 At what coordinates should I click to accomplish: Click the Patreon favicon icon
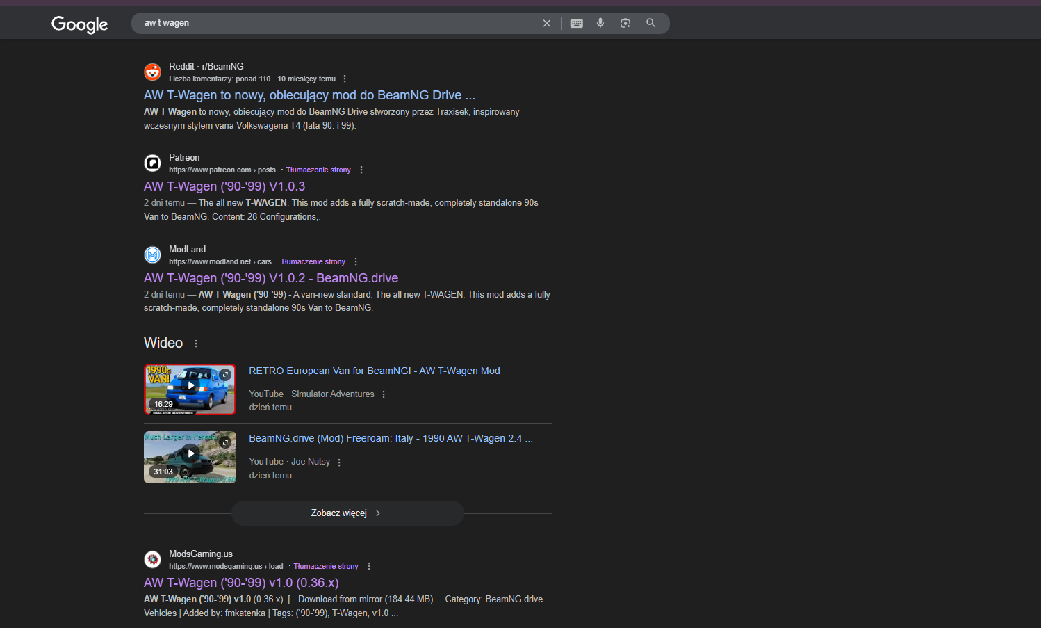pos(153,163)
